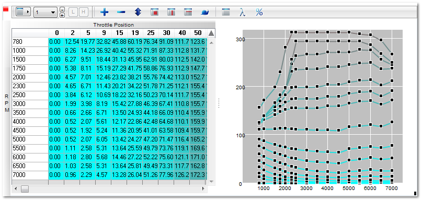Viewport: 422px width, 201px height.
Task: Click the blue minus decrease icon
Action: click(121, 12)
